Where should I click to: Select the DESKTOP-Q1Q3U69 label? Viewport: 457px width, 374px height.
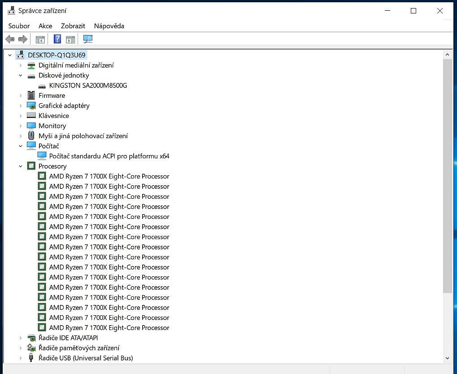coord(57,55)
